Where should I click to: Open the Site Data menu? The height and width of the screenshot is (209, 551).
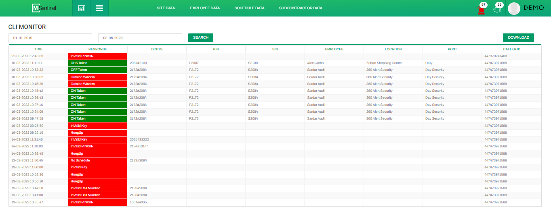[166, 8]
